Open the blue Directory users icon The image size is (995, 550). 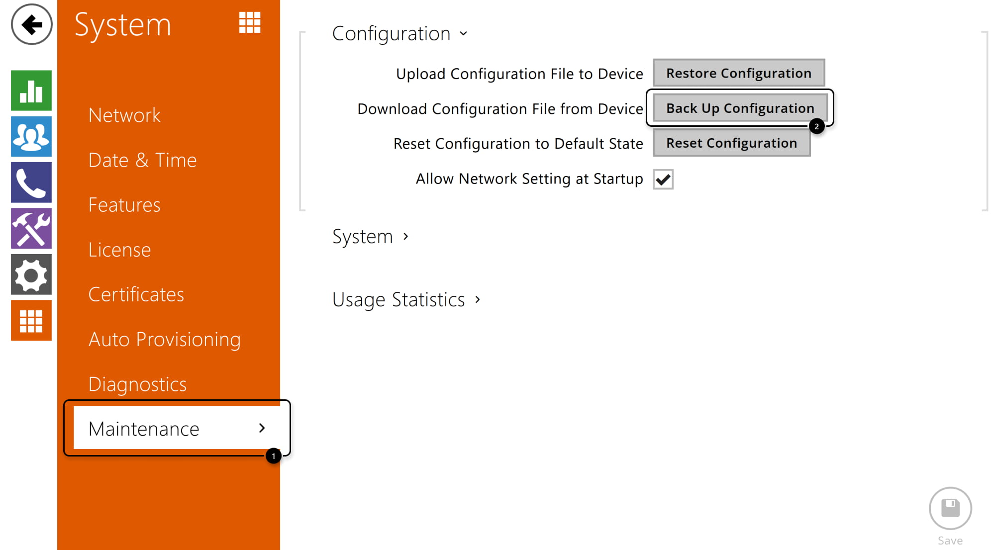click(31, 136)
